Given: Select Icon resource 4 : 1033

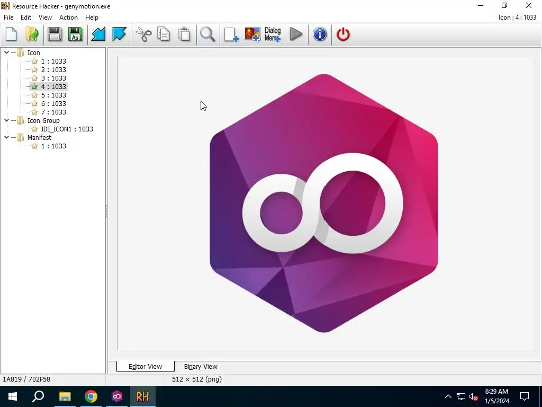Looking at the screenshot, I should (53, 86).
